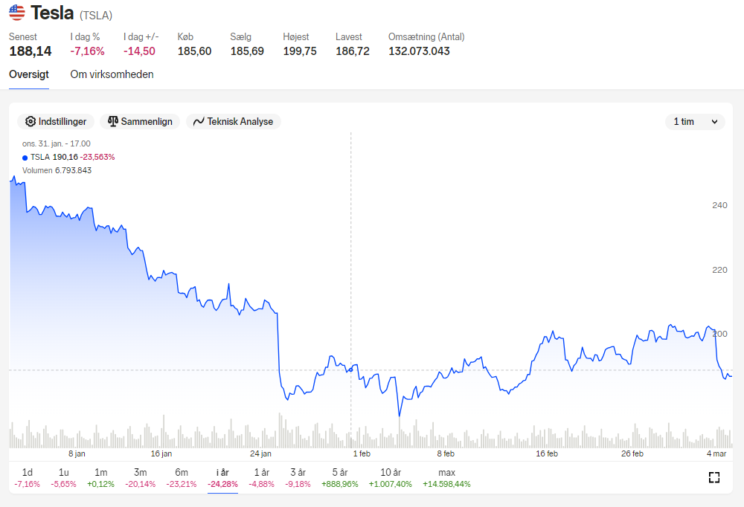Viewport: 744px width, 507px height.
Task: Switch to the Oversigt tab
Action: tap(29, 74)
